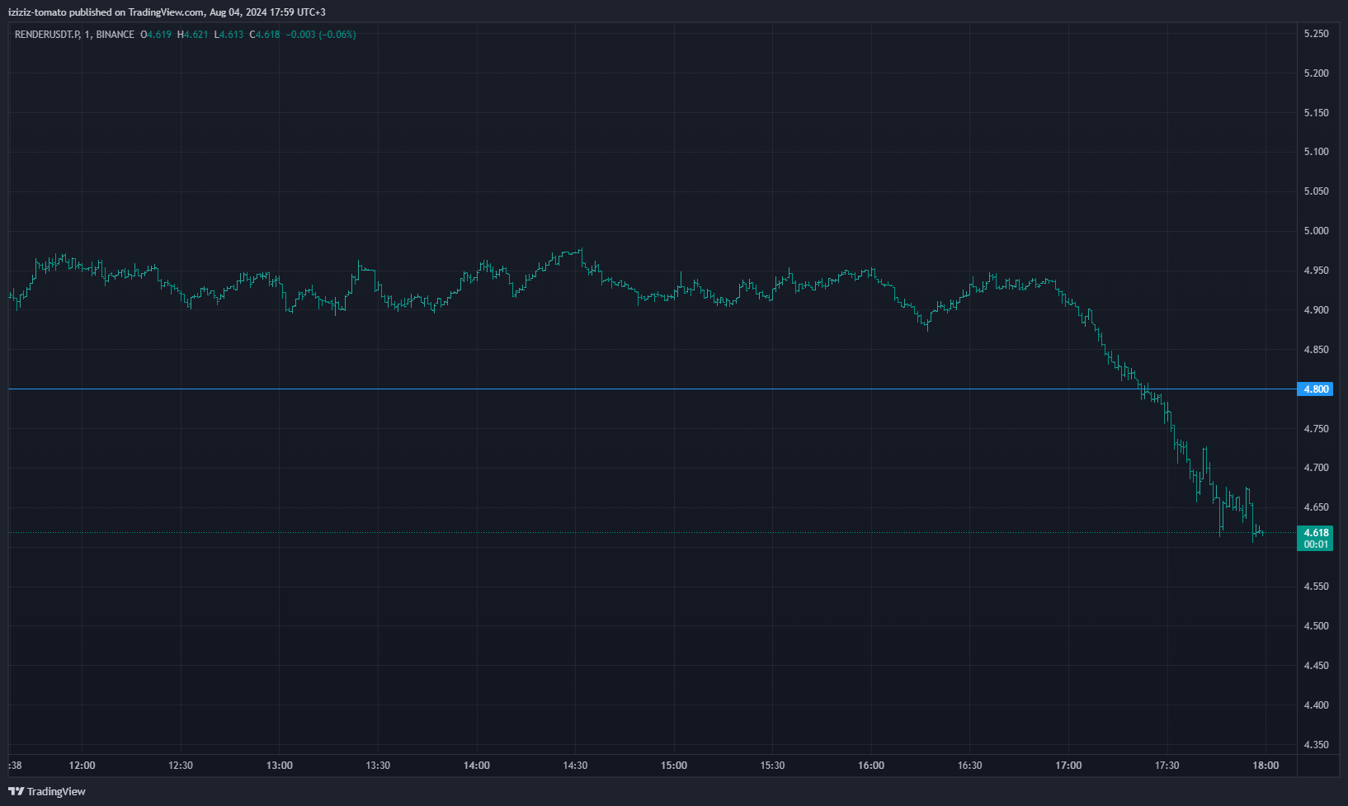This screenshot has width=1348, height=806.
Task: Click the 18:00 time axis label
Action: click(1266, 766)
